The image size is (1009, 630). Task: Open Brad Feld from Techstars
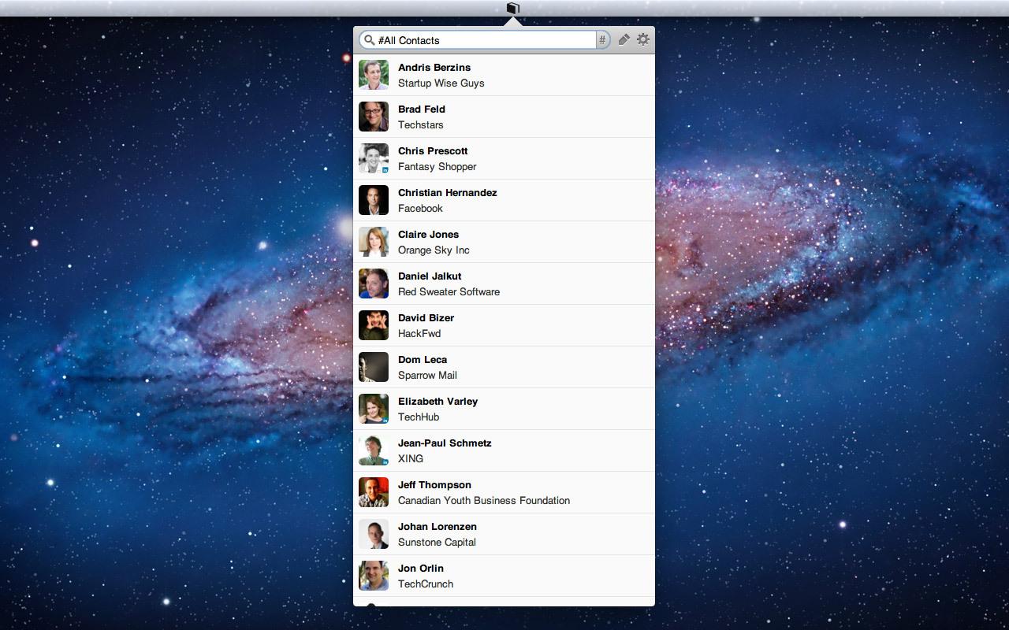click(504, 117)
